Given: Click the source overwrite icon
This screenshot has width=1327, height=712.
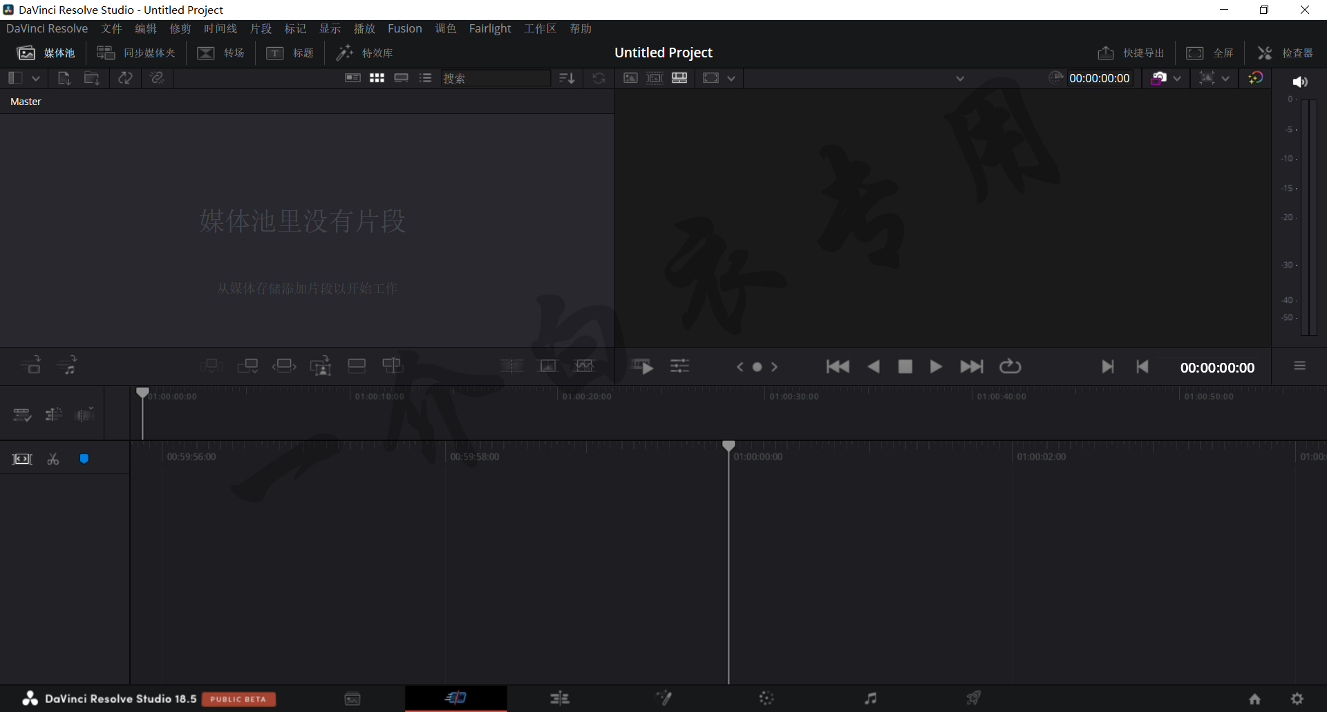Looking at the screenshot, I should tap(392, 366).
